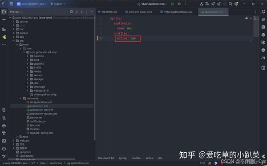This screenshot has width=267, height=166.
Task: Open Search Everywhere magnifier icon
Action: [x=231, y=4]
